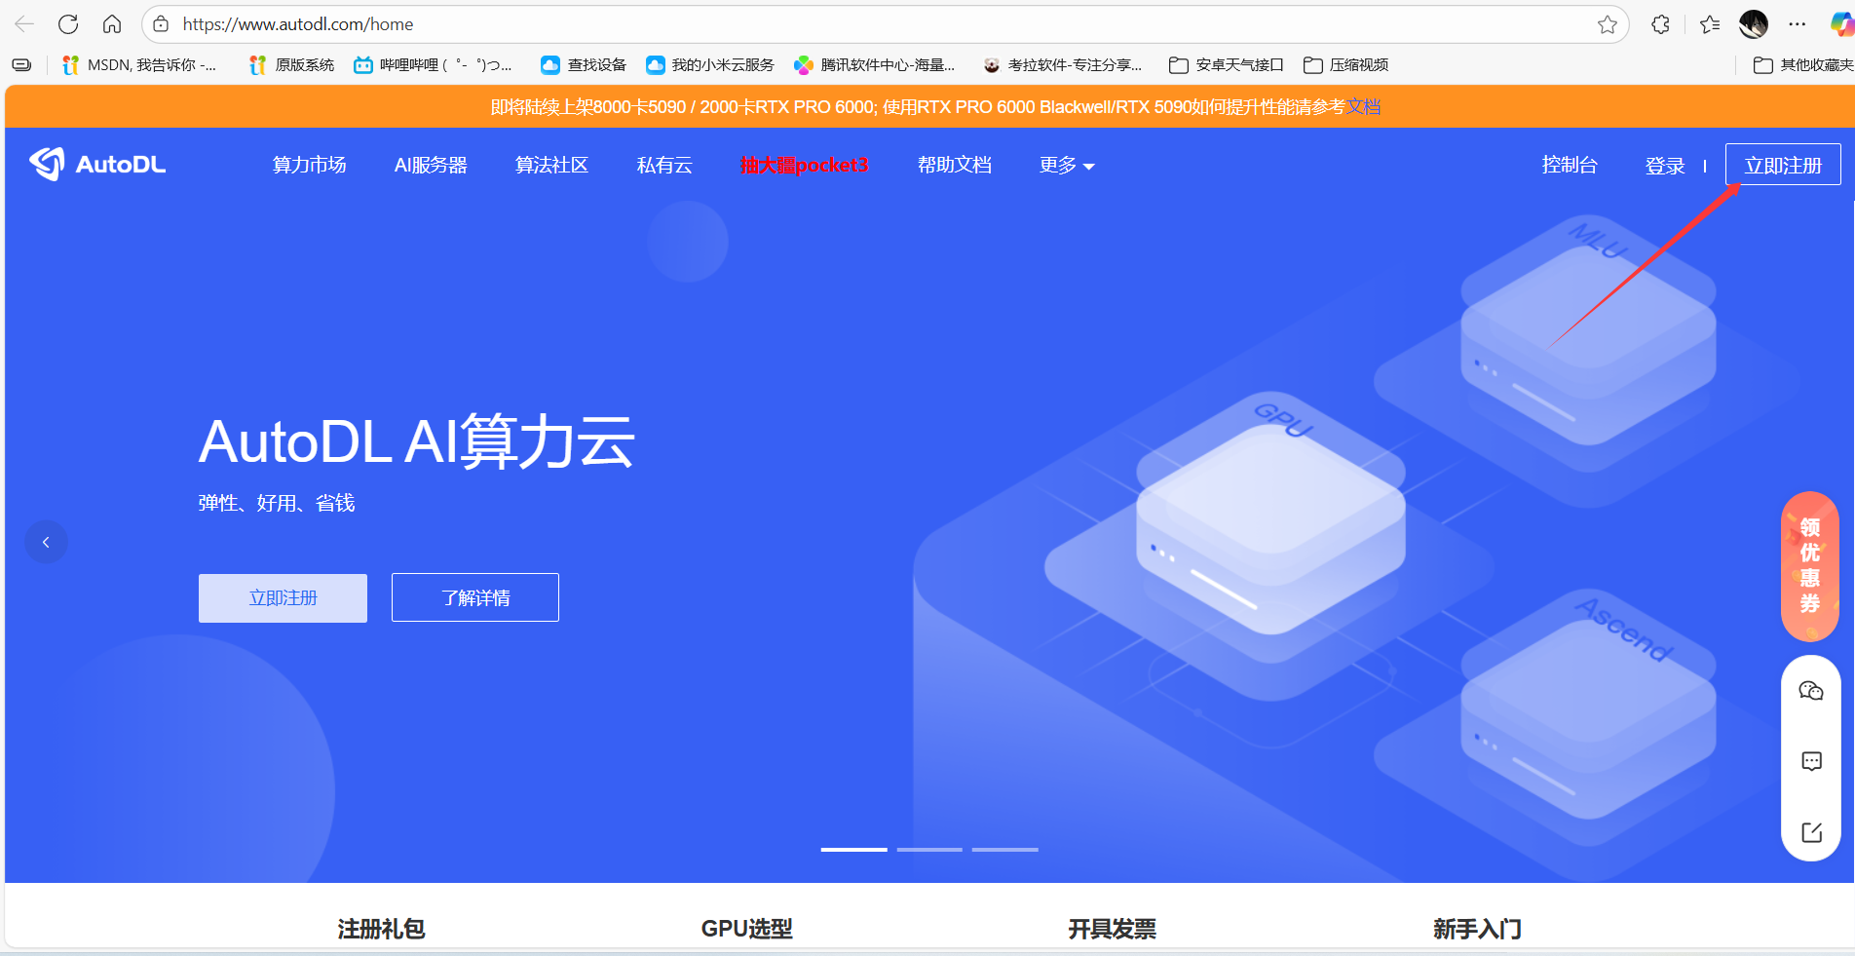The height and width of the screenshot is (956, 1855).
Task: Open the 其他收藏夹 bookmarks folder
Action: [1802, 65]
